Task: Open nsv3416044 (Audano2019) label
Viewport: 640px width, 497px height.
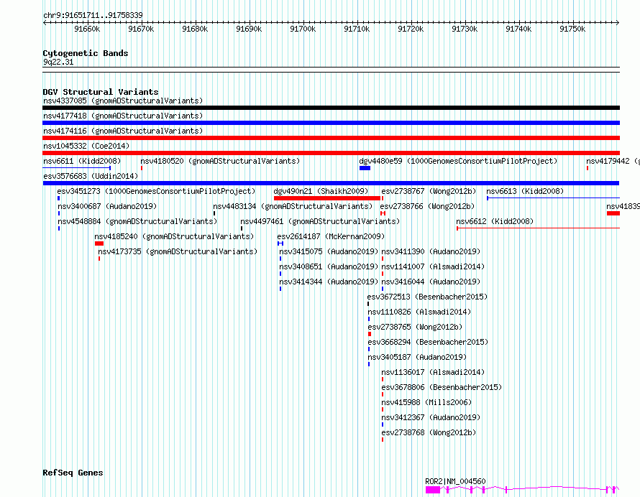Action: point(431,282)
